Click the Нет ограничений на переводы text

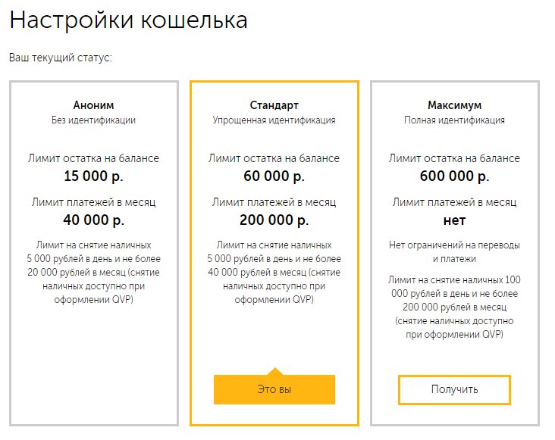pyautogui.click(x=454, y=252)
